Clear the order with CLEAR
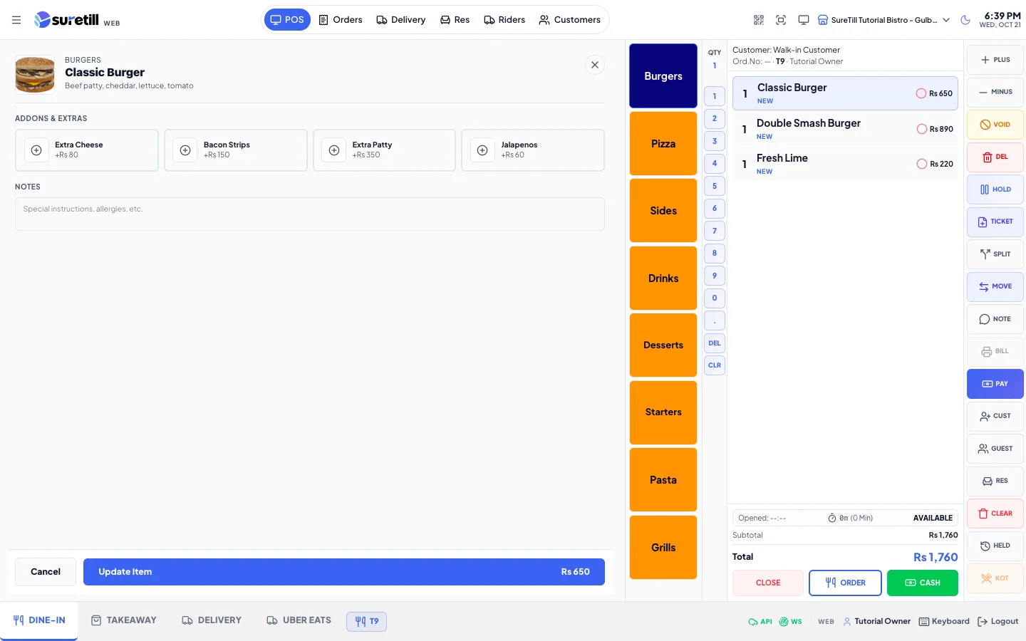The image size is (1026, 641). coord(995,514)
